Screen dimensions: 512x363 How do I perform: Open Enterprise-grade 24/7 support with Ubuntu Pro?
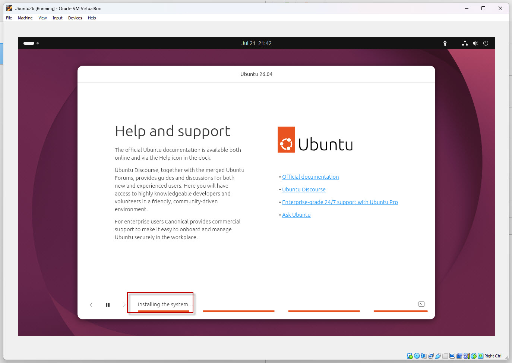point(340,202)
